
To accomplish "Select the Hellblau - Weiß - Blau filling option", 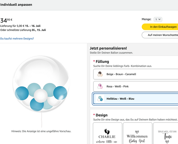I will pyautogui.click(x=136, y=99).
